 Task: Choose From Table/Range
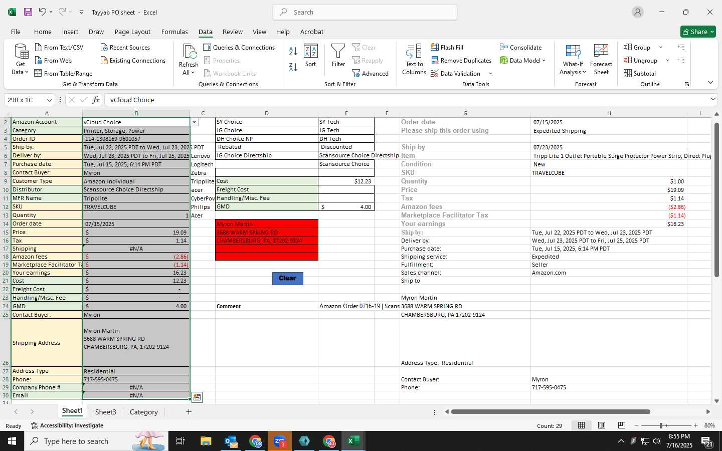pos(63,73)
